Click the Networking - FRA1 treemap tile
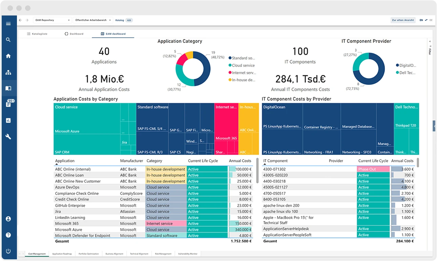 (321, 142)
